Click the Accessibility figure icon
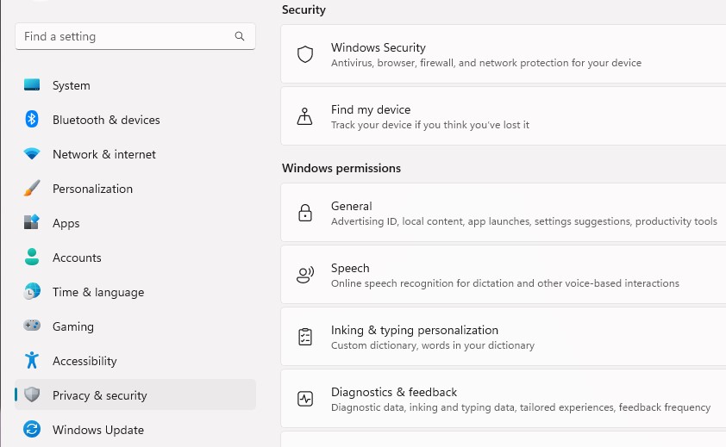Image resolution: width=726 pixels, height=447 pixels. (x=32, y=360)
